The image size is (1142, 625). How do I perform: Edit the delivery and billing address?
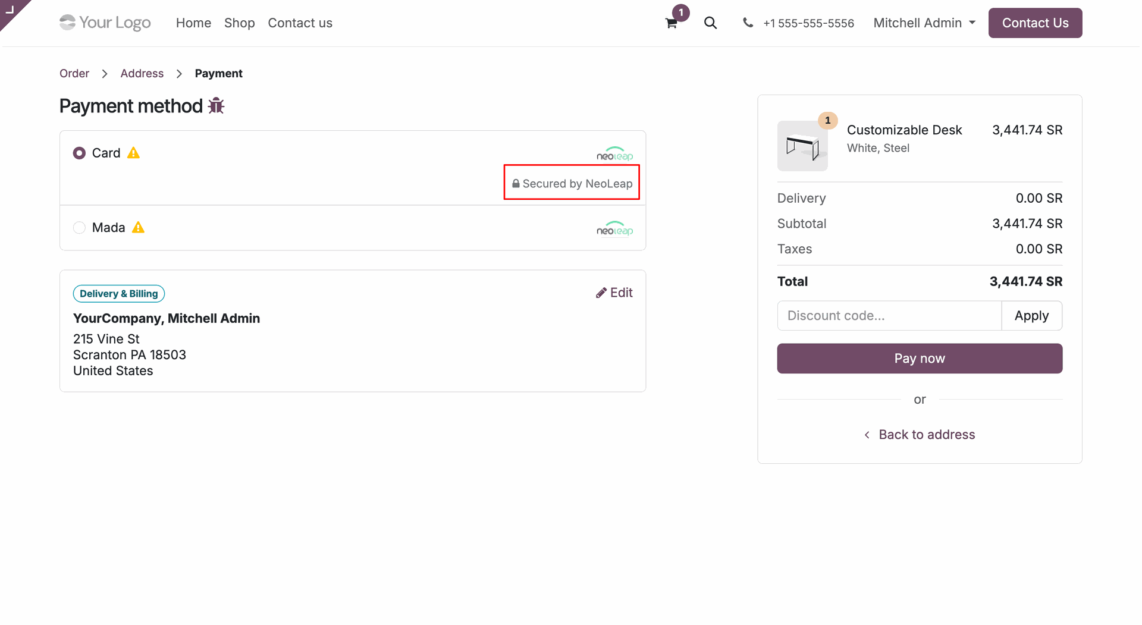coord(614,293)
